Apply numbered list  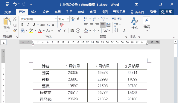(x=94, y=19)
